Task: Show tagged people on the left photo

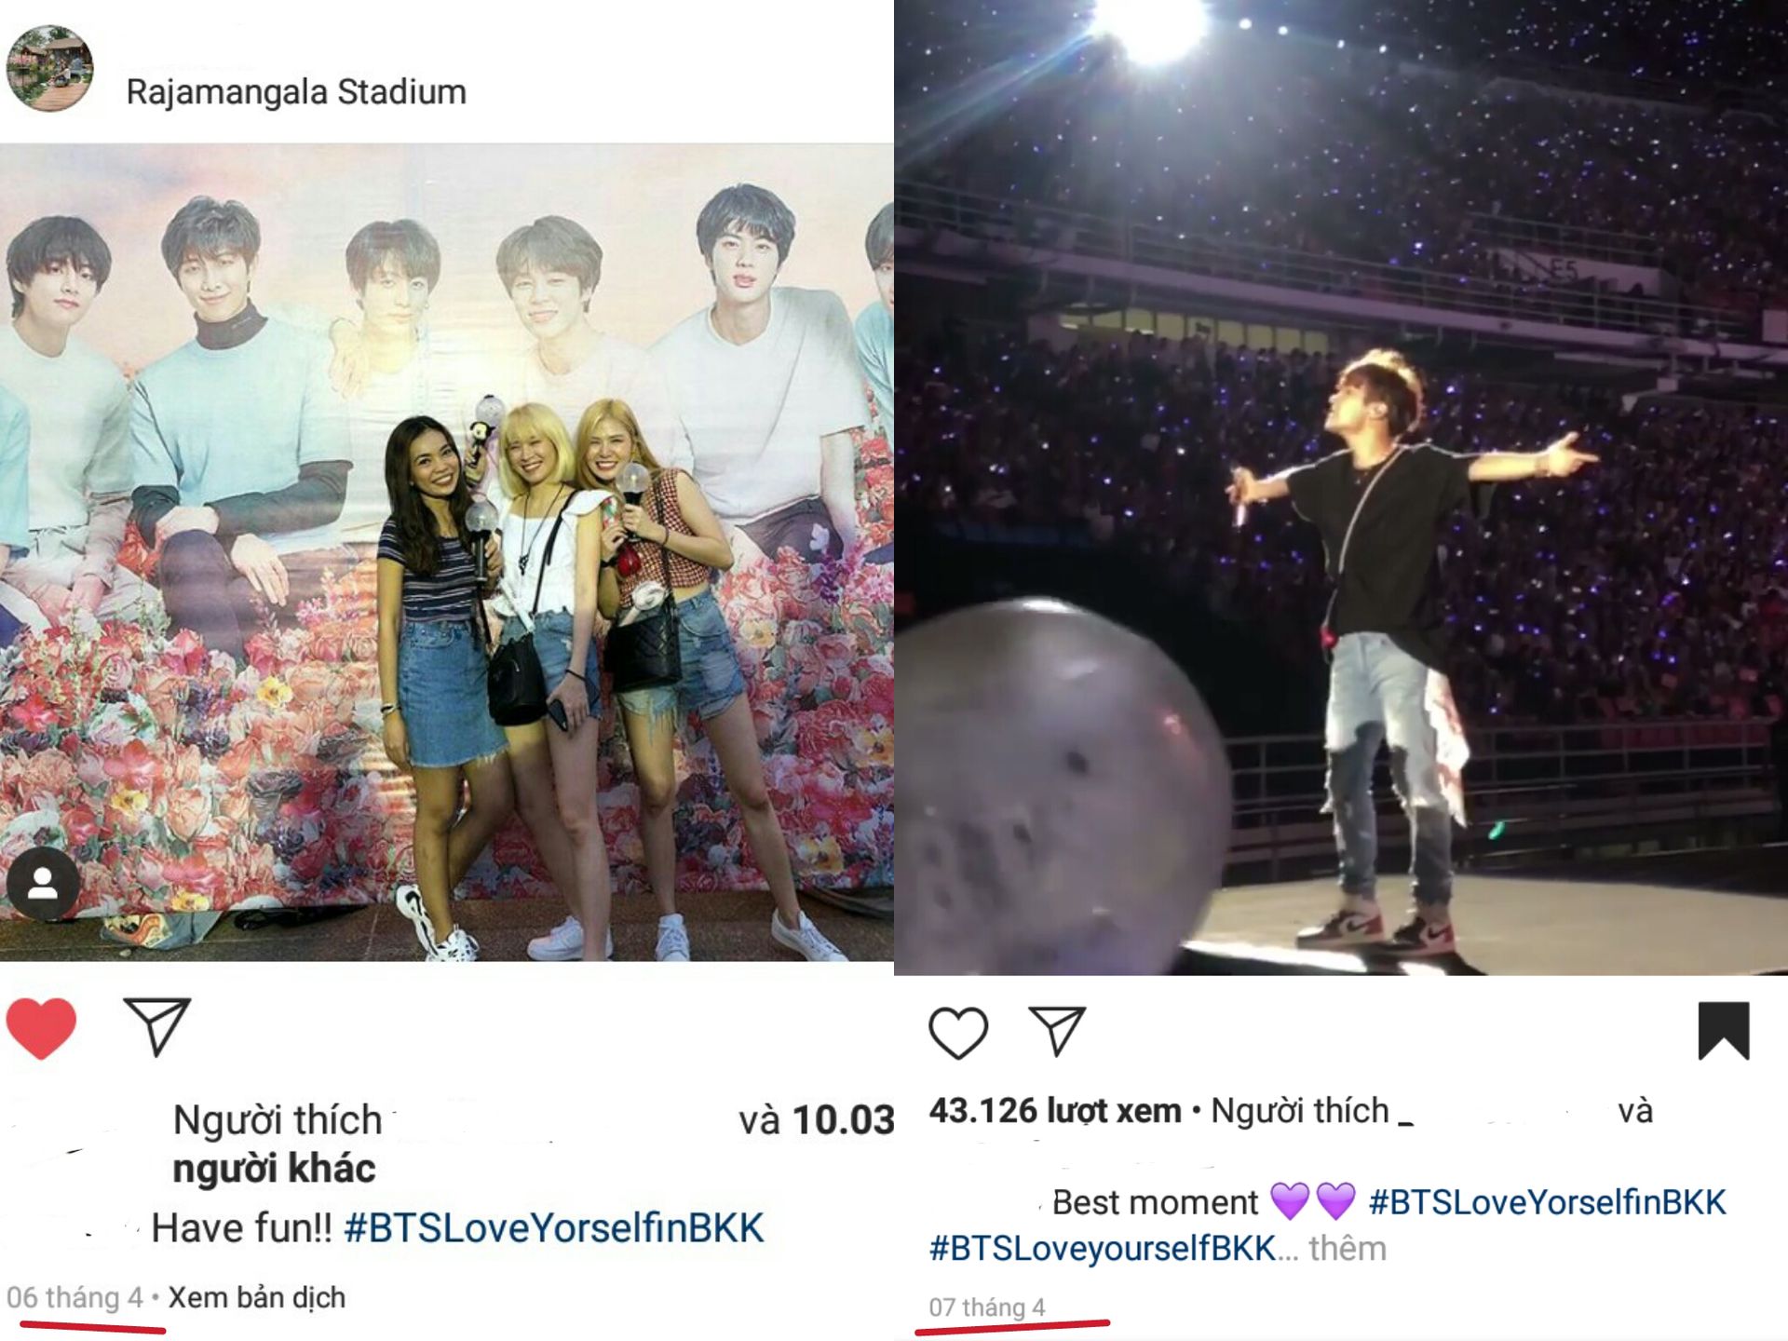Action: coord(43,885)
